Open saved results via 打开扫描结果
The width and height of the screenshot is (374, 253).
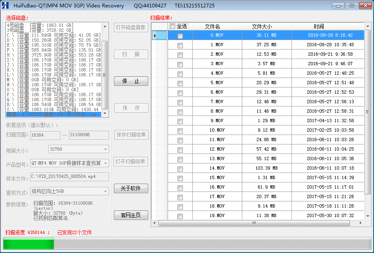(131, 161)
